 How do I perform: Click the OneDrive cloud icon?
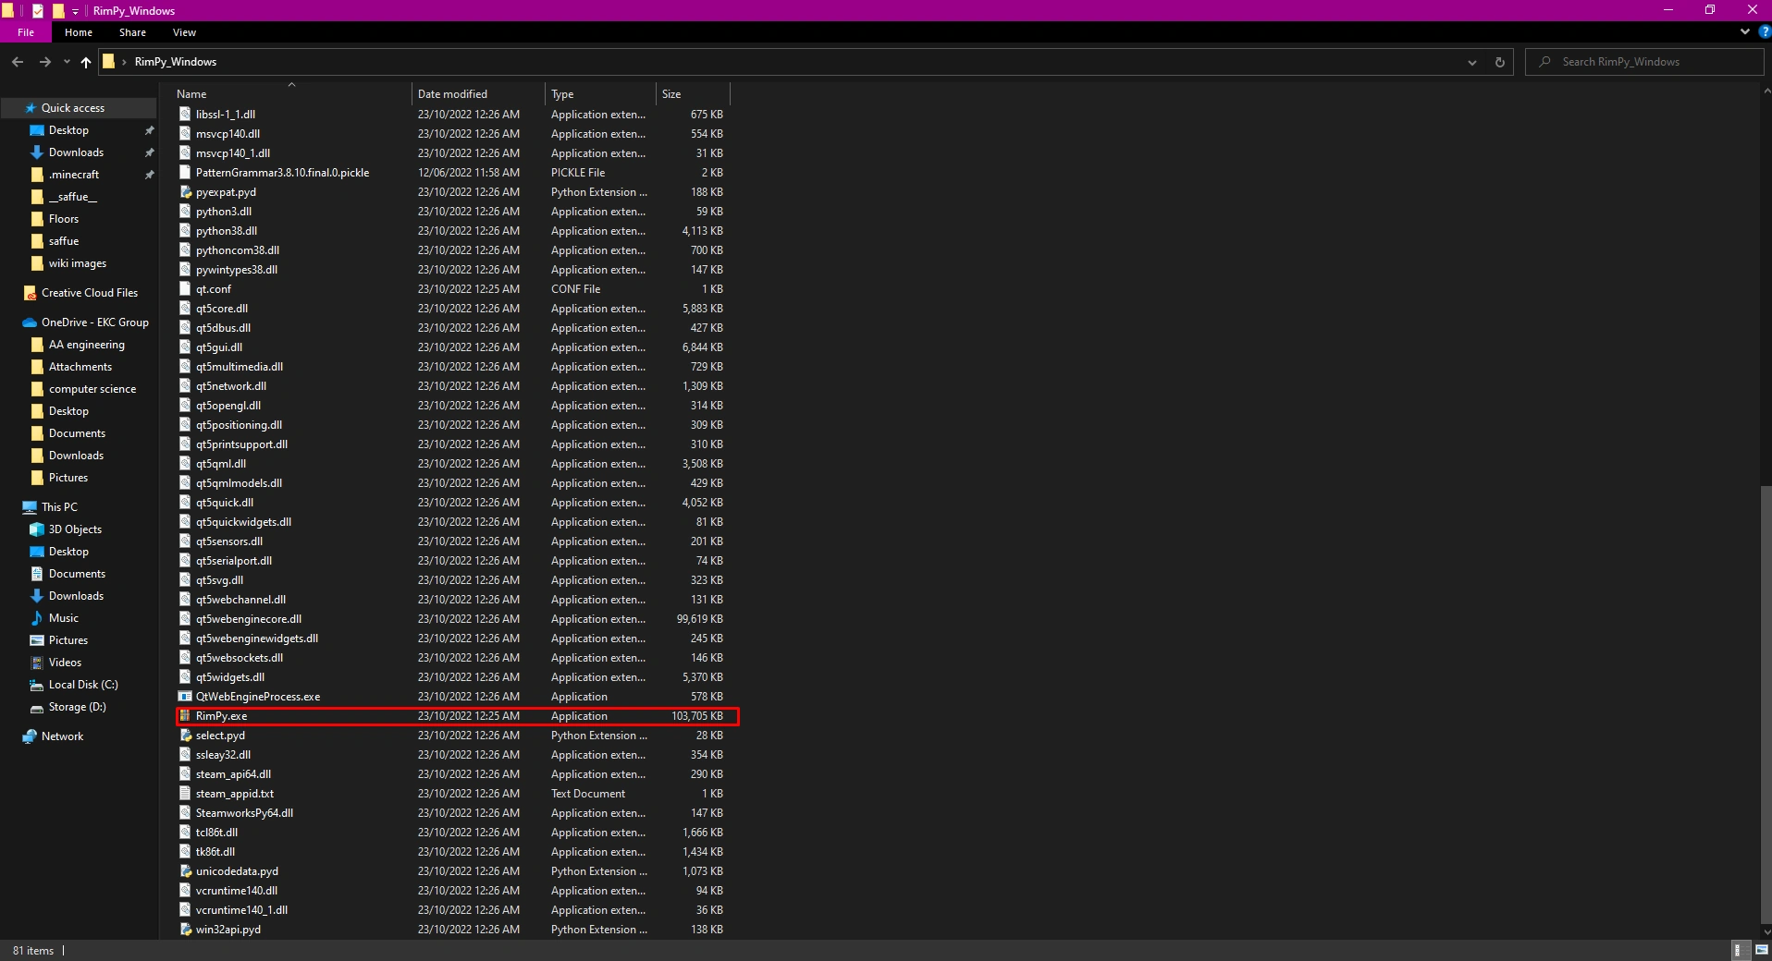pos(30,322)
